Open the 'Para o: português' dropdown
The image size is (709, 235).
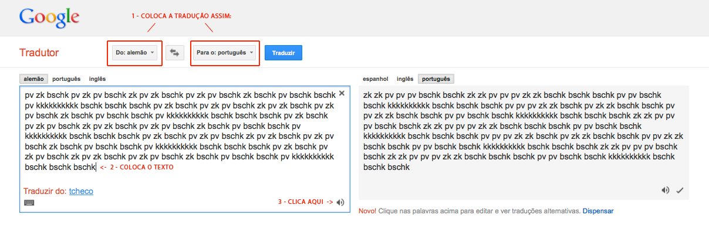(x=225, y=53)
